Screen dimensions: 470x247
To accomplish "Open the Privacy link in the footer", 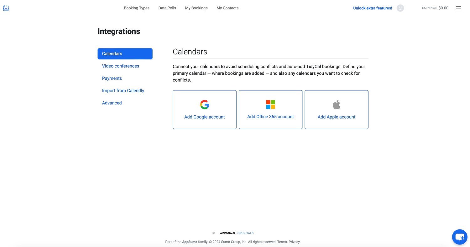I will pyautogui.click(x=294, y=242).
